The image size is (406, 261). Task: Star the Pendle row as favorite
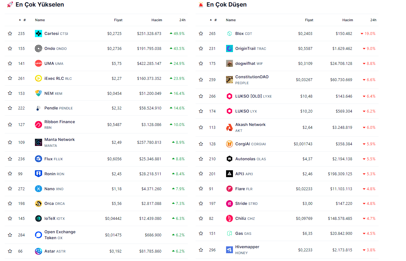click(x=10, y=108)
